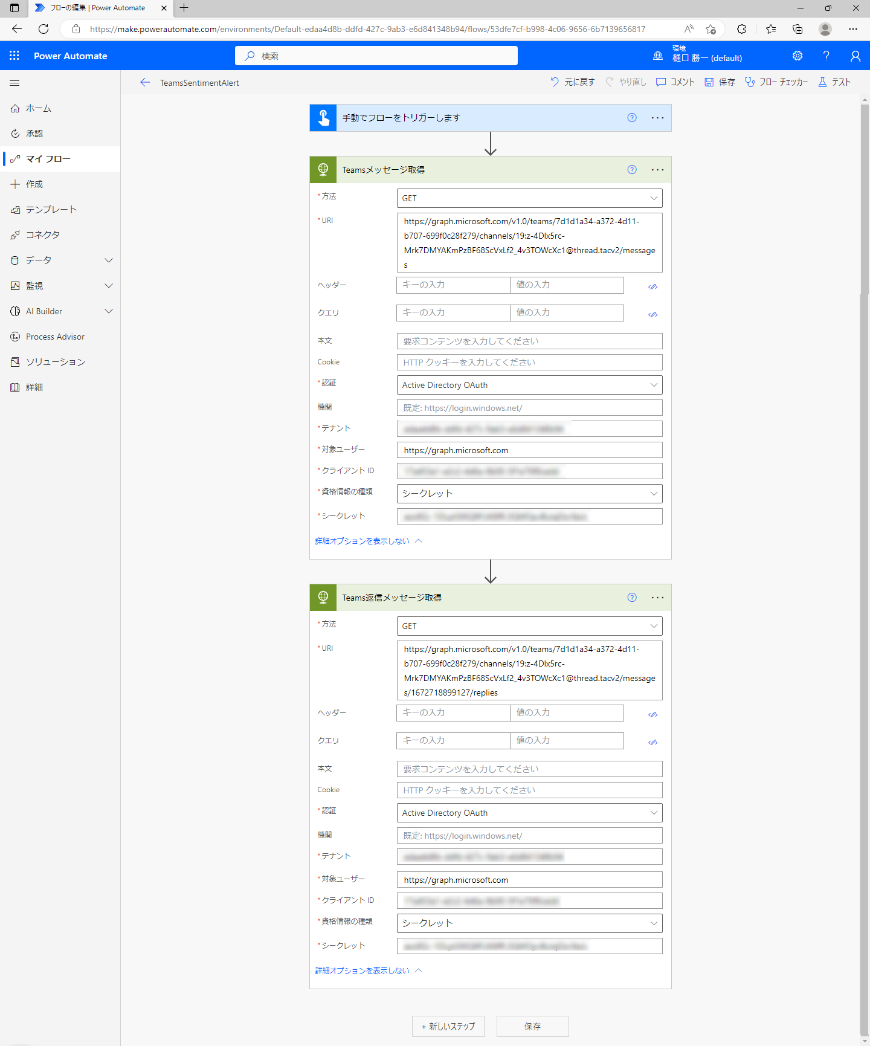Open more options on Teamsメッセージ取得 card
Viewport: 870px width, 1046px height.
pos(657,170)
